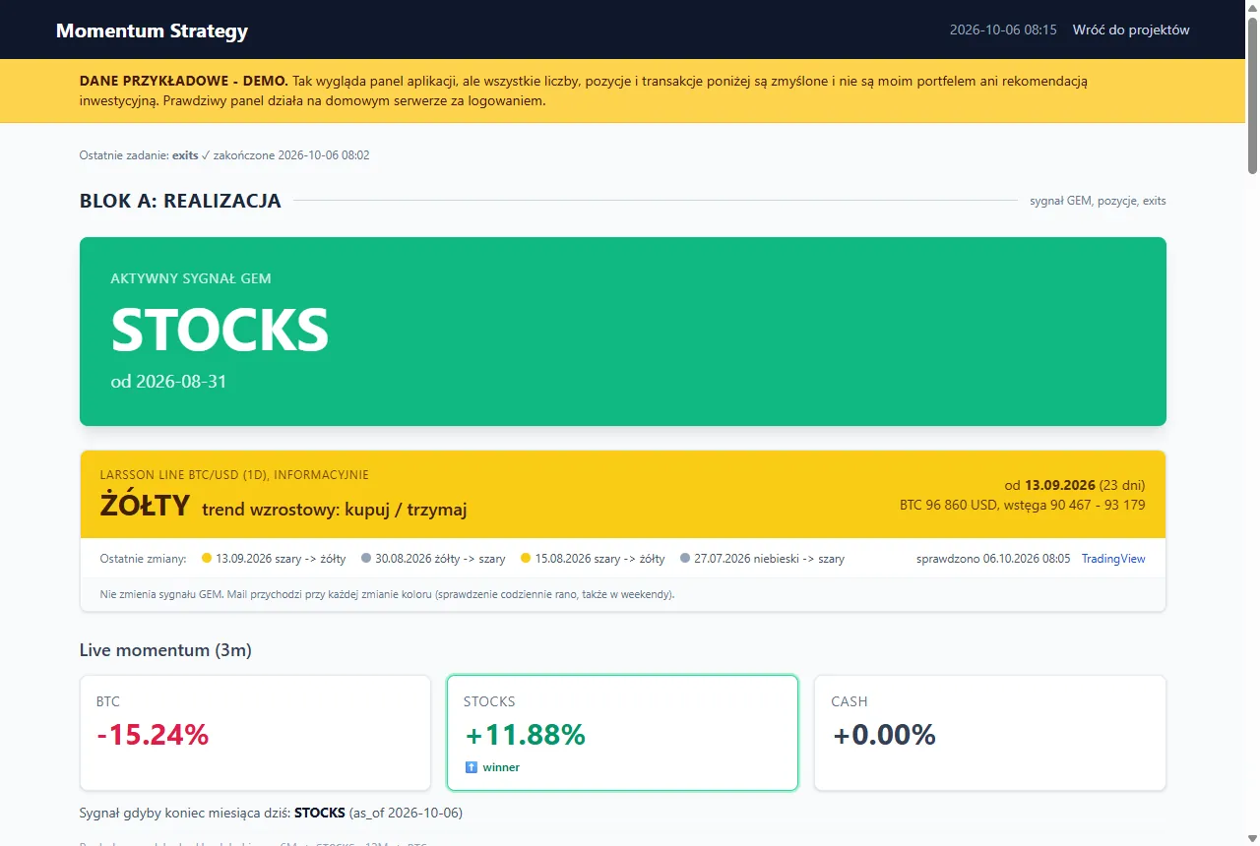Click the AKTYWNY SYGNAŁ GEM label
The width and height of the screenshot is (1260, 846).
(x=191, y=278)
